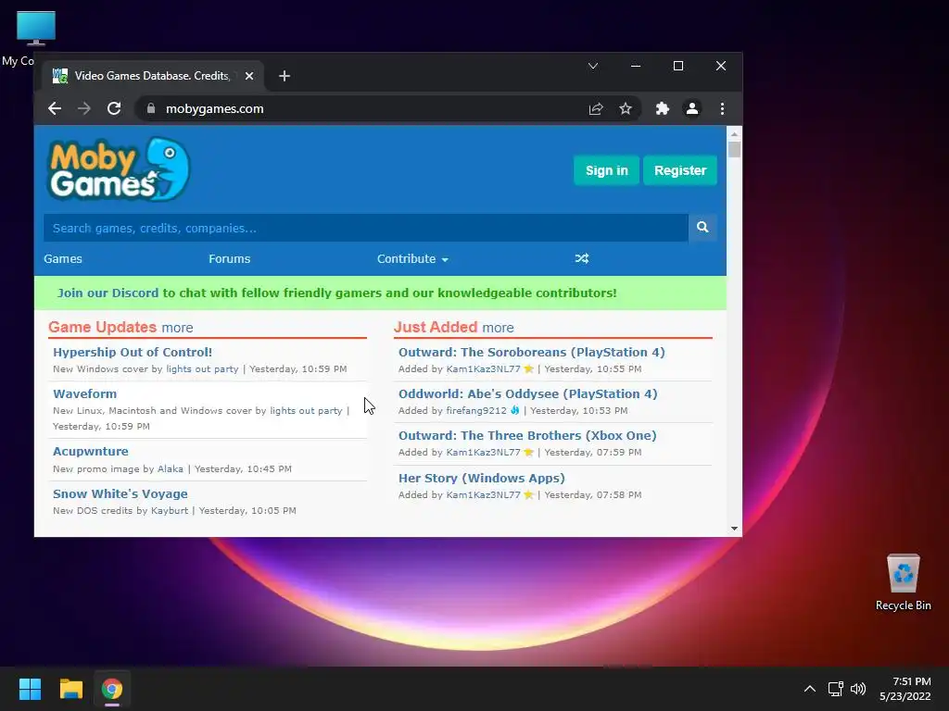
Task: Click the share this page icon
Action: pos(596,109)
